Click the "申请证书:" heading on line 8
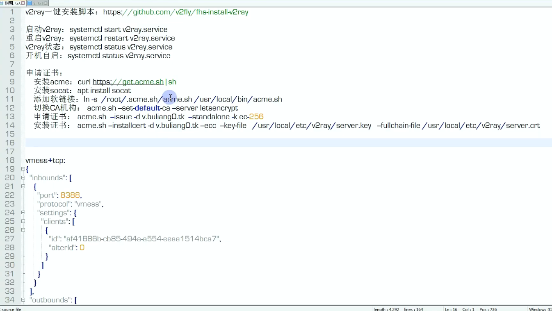 (45, 73)
